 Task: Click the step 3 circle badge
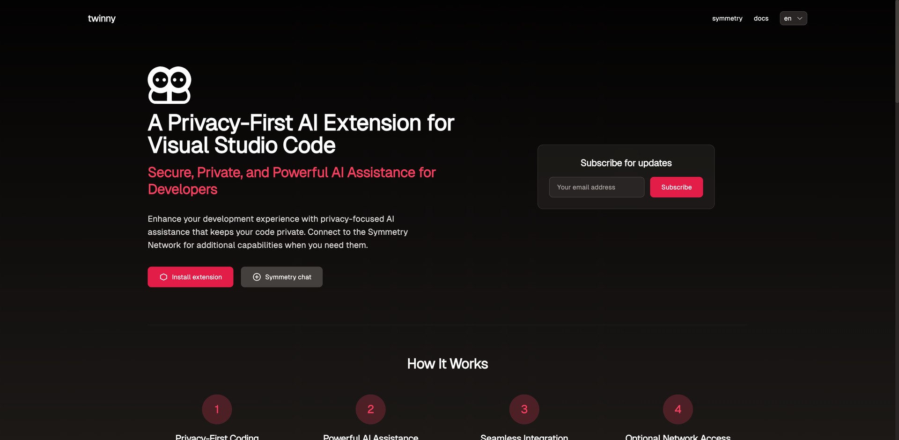click(x=524, y=409)
